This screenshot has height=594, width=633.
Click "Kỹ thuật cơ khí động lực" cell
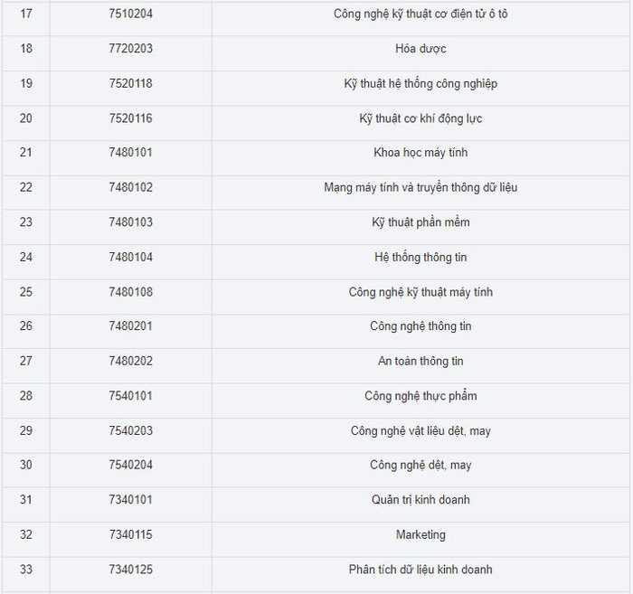pyautogui.click(x=420, y=118)
